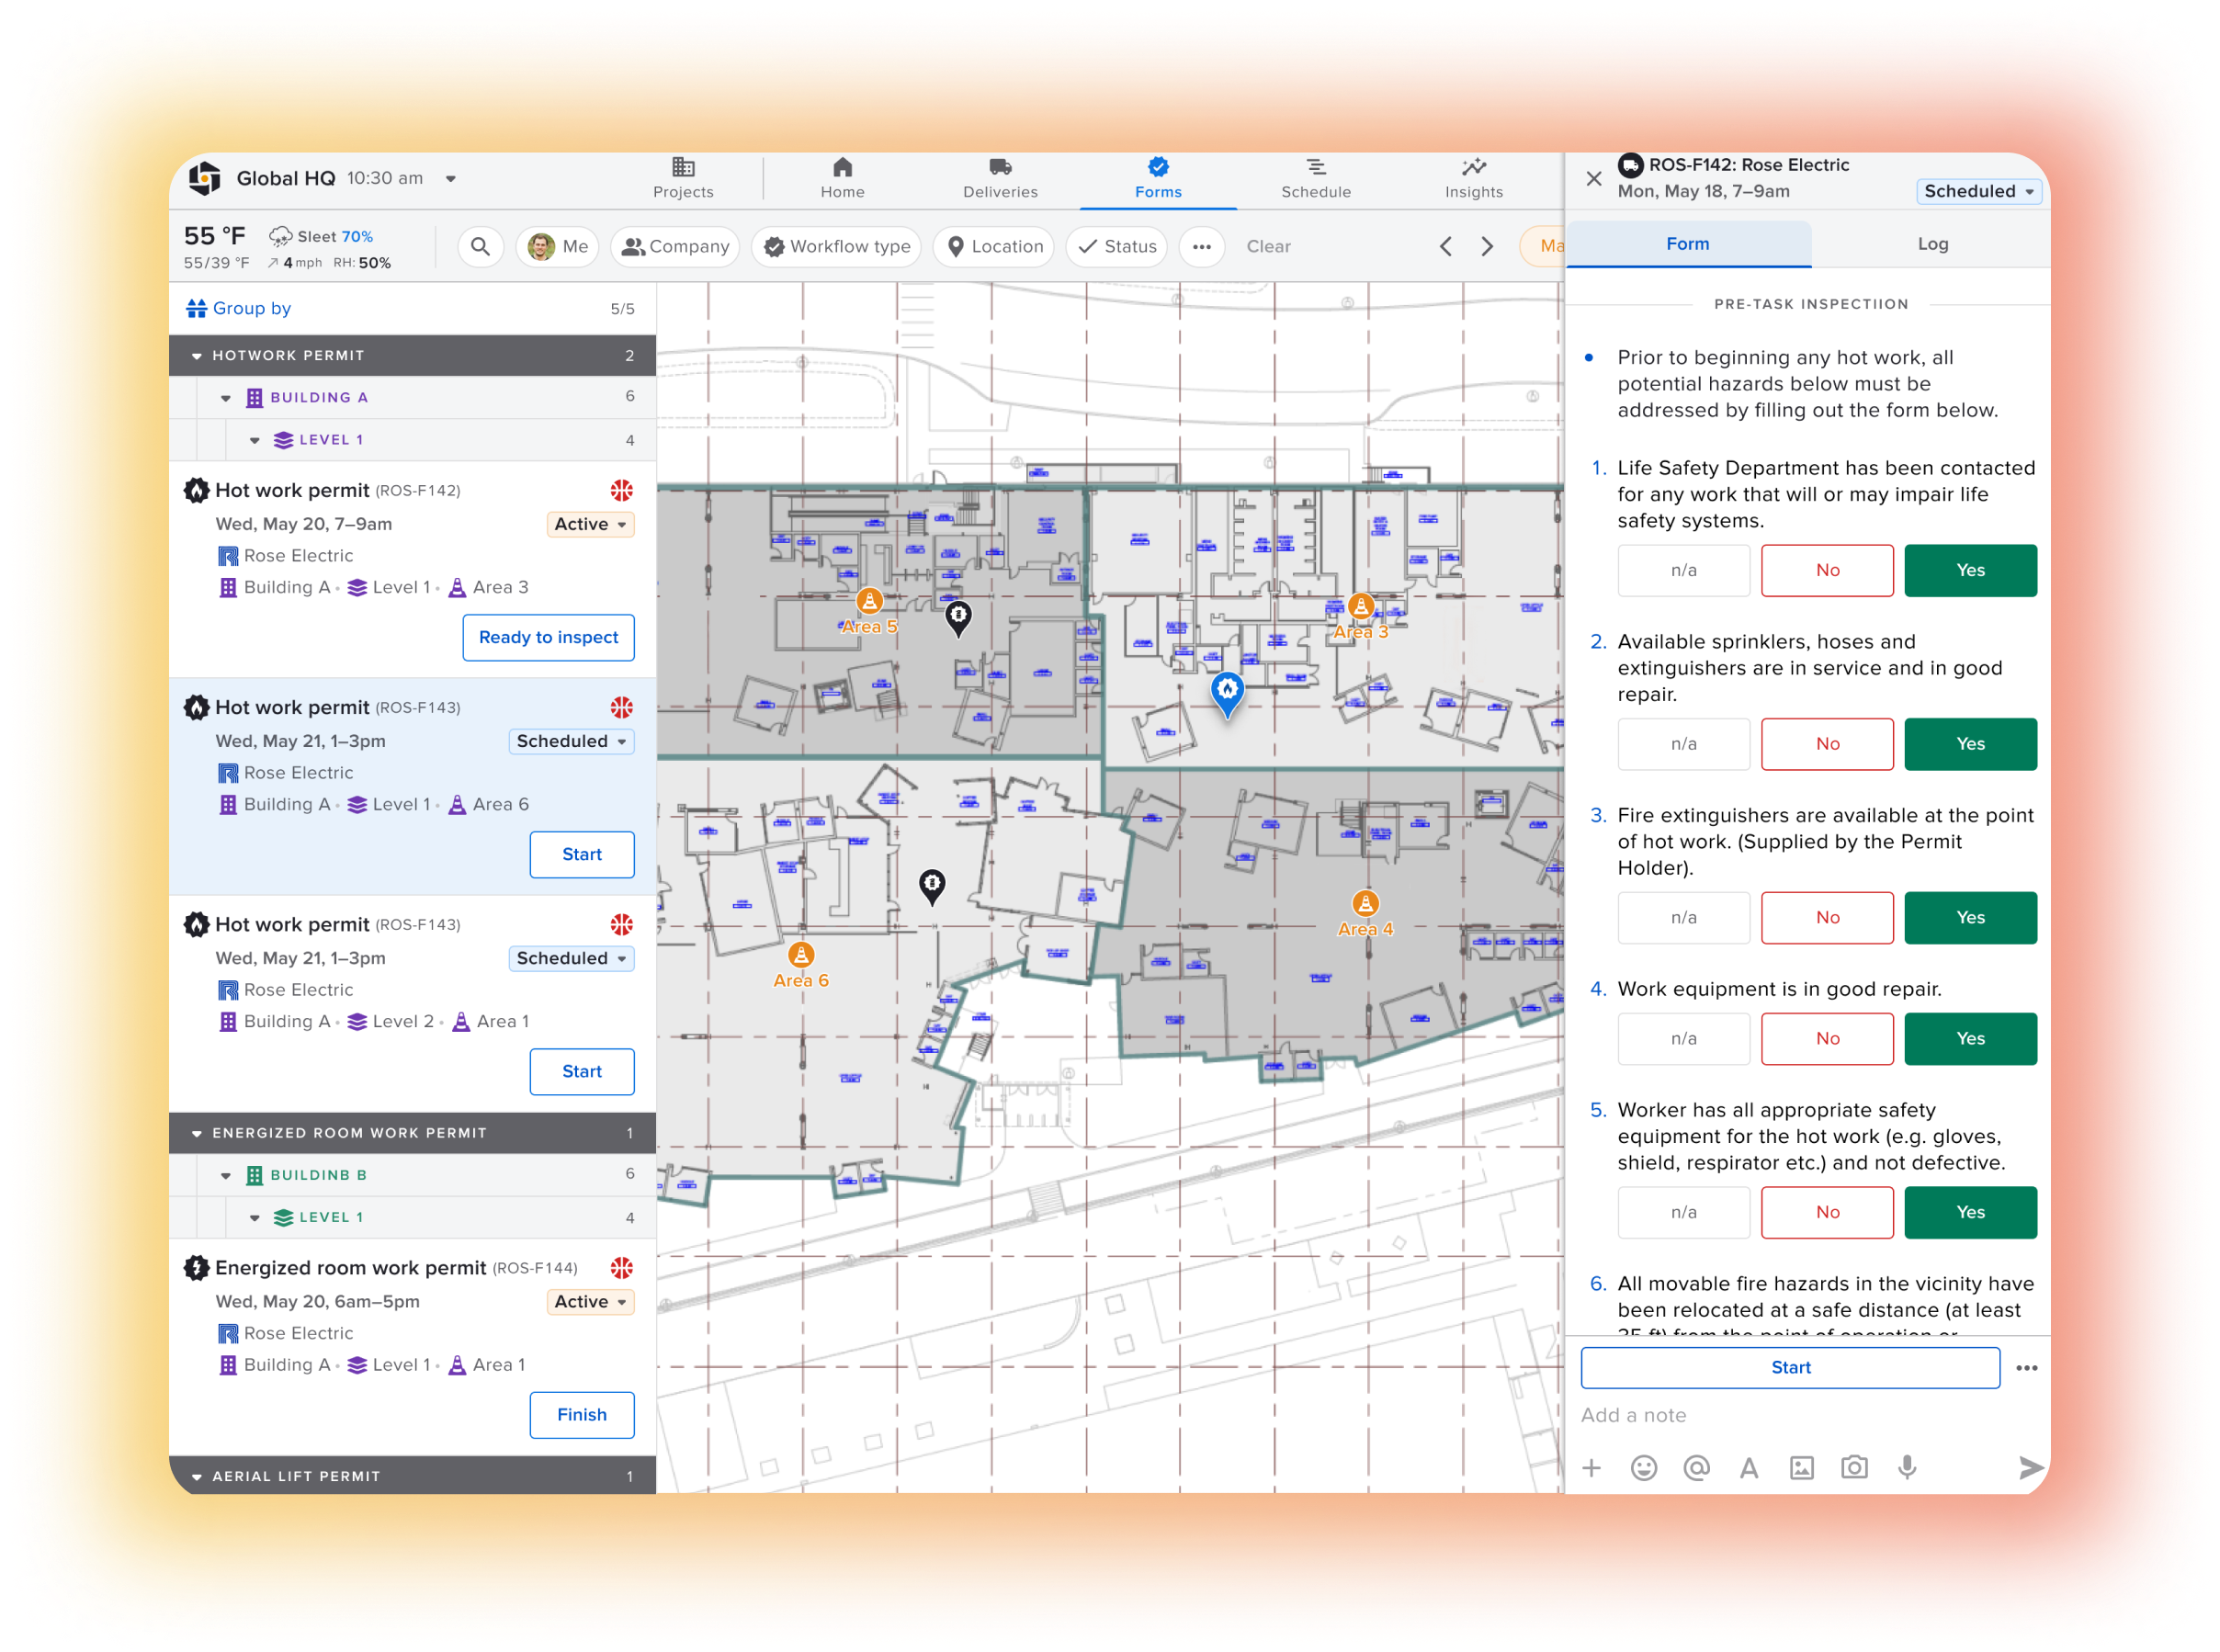Switch to the Log tab
Screen dimensions: 2220x1652
1931,244
